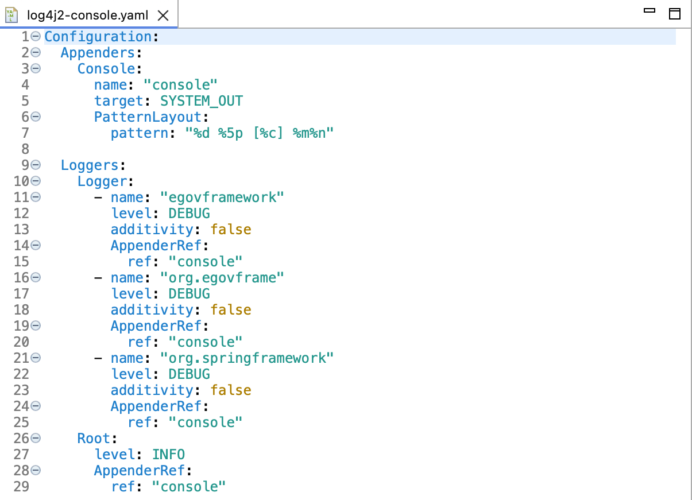Image resolution: width=692 pixels, height=500 pixels.
Task: Collapse the AppenderRef under Root
Action: tap(35, 470)
